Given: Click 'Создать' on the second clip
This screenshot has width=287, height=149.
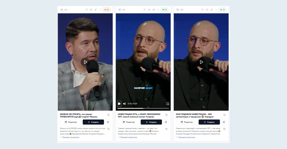Looking at the screenshot, I should 151,122.
